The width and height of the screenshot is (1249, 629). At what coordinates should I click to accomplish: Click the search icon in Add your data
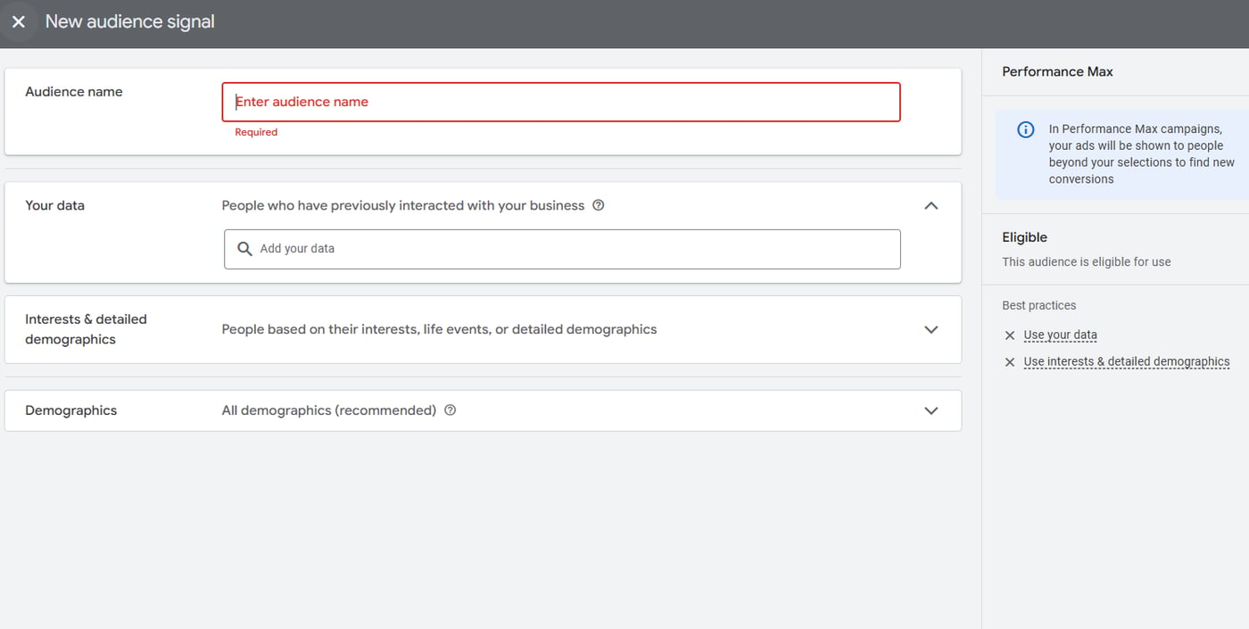(x=244, y=249)
